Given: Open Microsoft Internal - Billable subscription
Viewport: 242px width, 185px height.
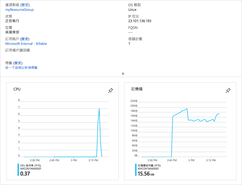Looking at the screenshot, I should (x=26, y=43).
